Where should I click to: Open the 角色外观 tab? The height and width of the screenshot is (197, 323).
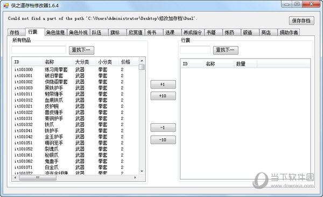pos(78,32)
